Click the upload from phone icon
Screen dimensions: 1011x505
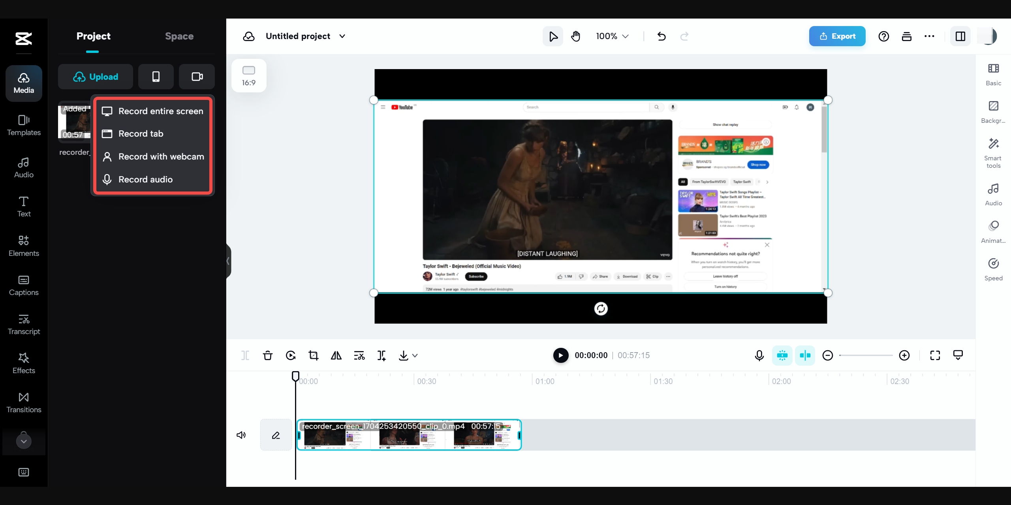click(x=156, y=77)
